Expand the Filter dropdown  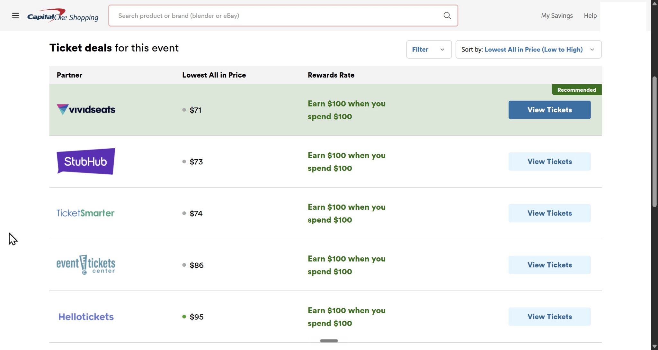[x=429, y=49]
